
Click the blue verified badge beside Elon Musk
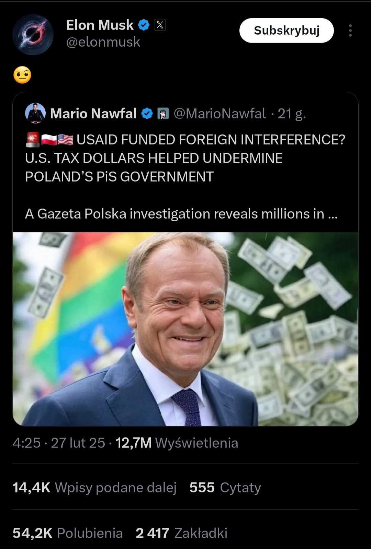click(144, 25)
